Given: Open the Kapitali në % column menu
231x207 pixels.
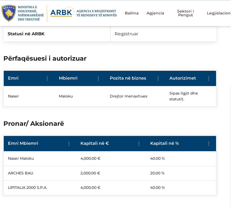Looking at the screenshot, I should coord(209,144).
